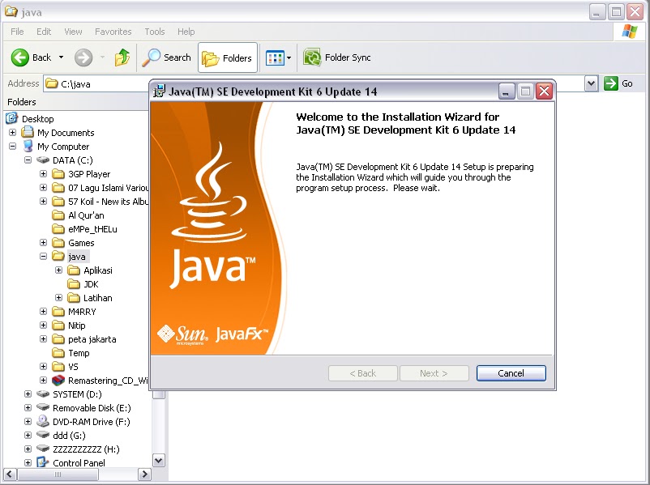The image size is (650, 485).
Task: Click scroll right arrow in Folders pane
Action: click(x=144, y=474)
